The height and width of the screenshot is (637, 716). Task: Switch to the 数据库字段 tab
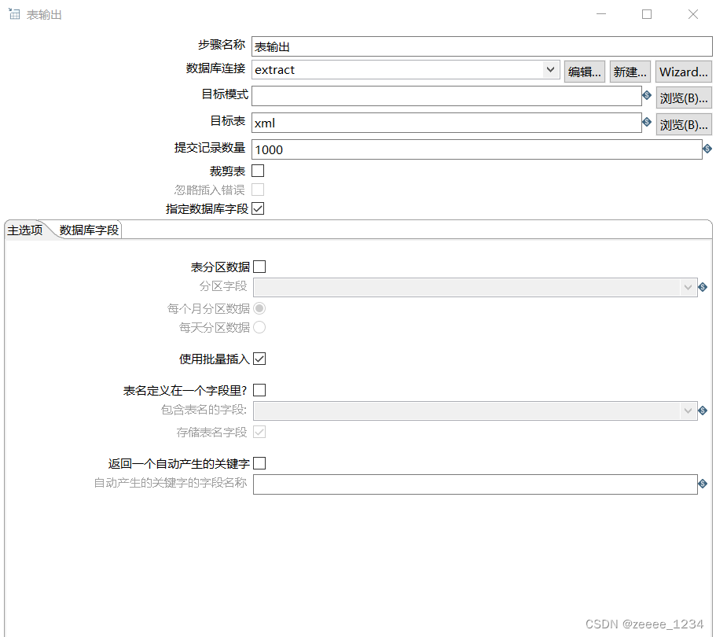[x=86, y=230]
